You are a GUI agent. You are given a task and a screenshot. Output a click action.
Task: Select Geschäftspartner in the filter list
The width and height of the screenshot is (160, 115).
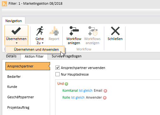pyautogui.click(x=21, y=97)
